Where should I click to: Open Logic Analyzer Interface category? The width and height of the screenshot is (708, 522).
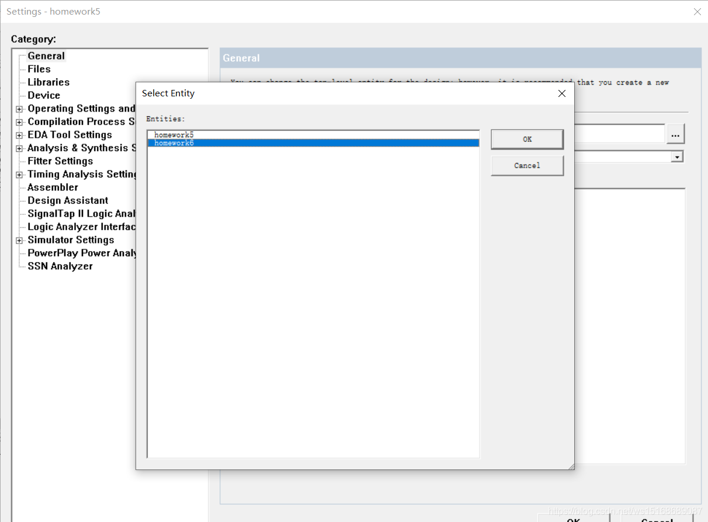pyautogui.click(x=81, y=227)
